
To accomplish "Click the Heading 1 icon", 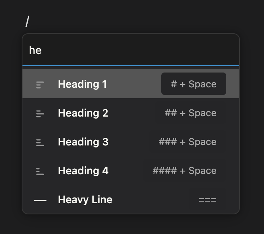I will click(x=40, y=85).
